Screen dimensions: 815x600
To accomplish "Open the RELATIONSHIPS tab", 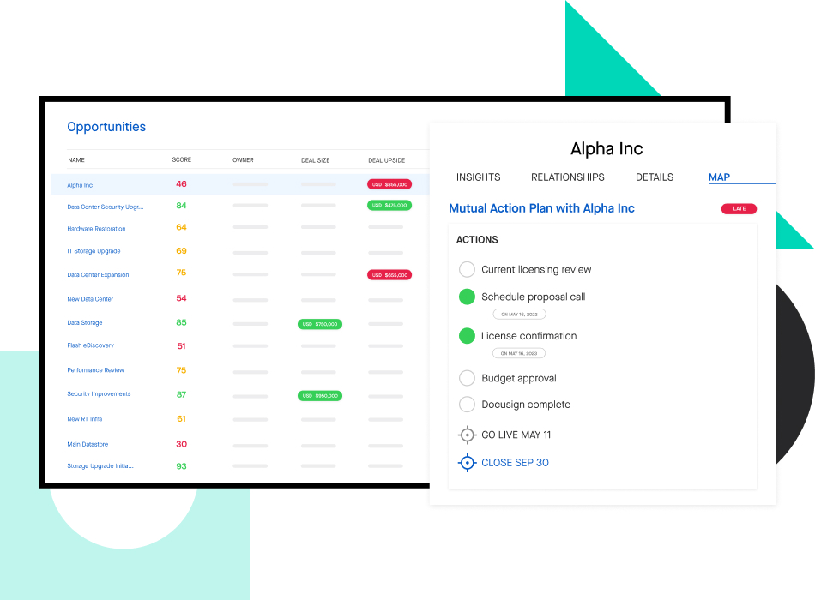I will coord(568,177).
